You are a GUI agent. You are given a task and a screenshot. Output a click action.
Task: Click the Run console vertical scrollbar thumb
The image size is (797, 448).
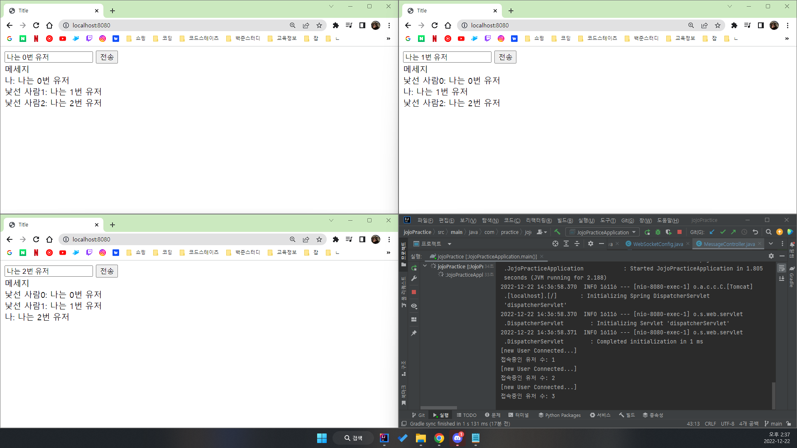point(773,395)
